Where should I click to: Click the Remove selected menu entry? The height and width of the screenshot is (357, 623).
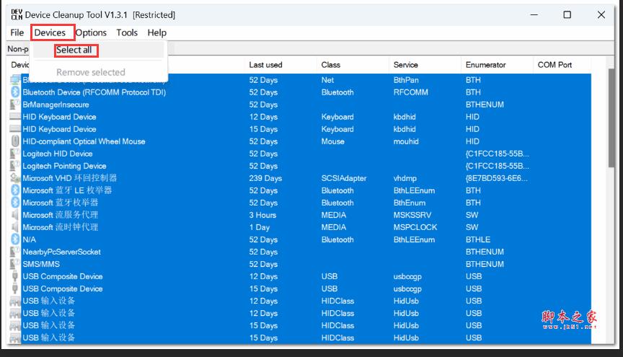coord(91,72)
